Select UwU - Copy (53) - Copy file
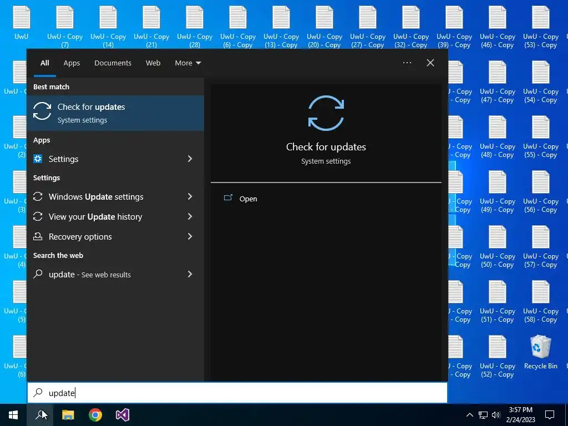 tap(541, 26)
